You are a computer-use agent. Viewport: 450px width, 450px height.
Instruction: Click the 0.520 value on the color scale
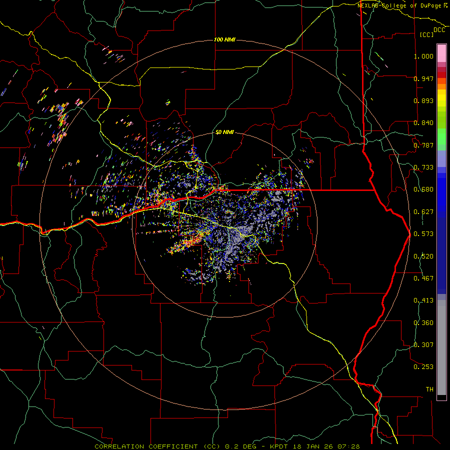423,256
